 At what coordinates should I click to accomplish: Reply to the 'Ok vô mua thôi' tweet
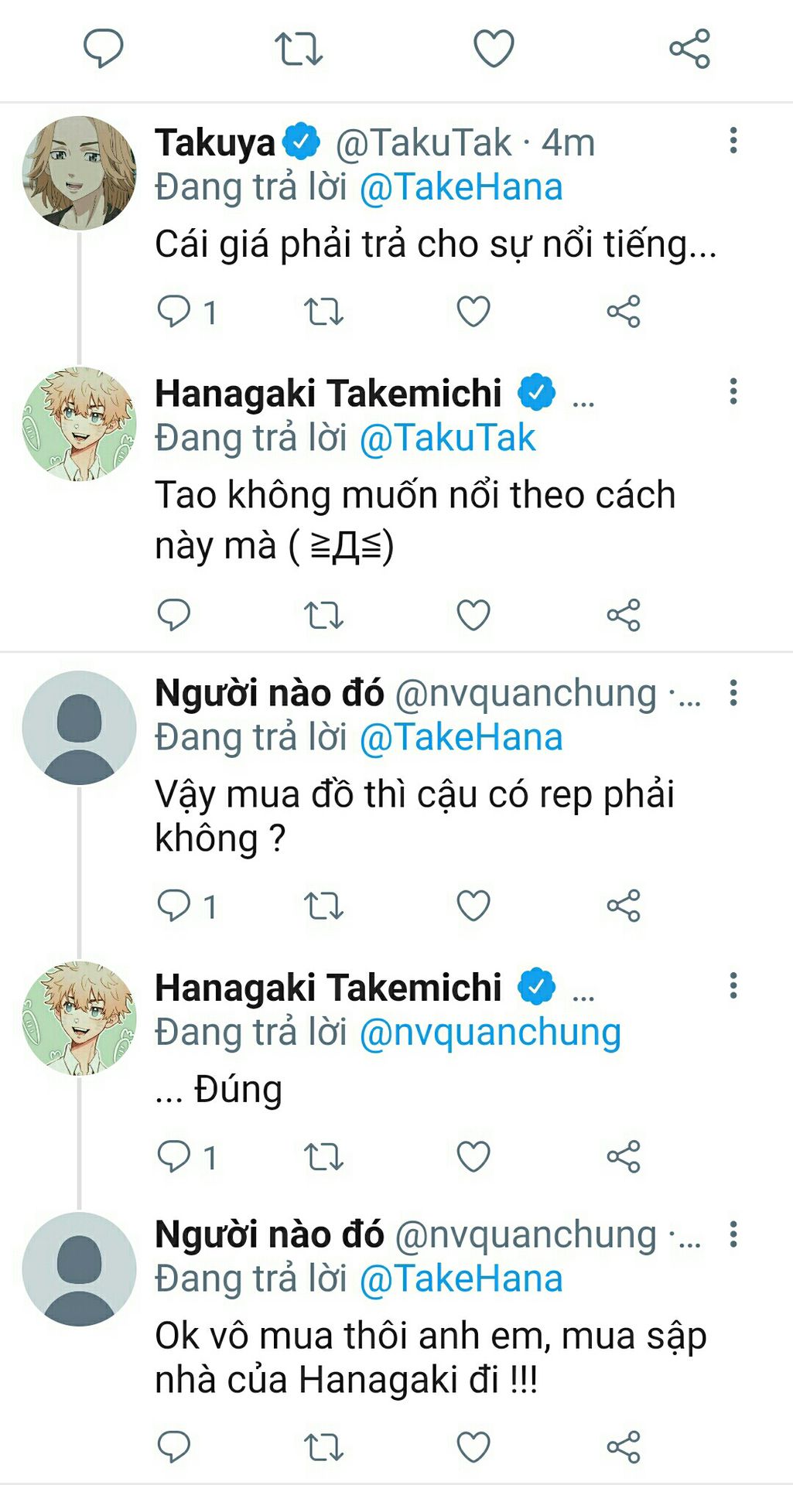point(174,1447)
